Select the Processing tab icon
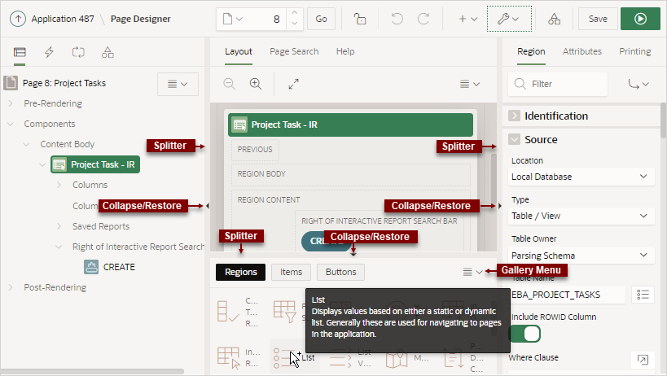667x376 pixels. tap(78, 52)
